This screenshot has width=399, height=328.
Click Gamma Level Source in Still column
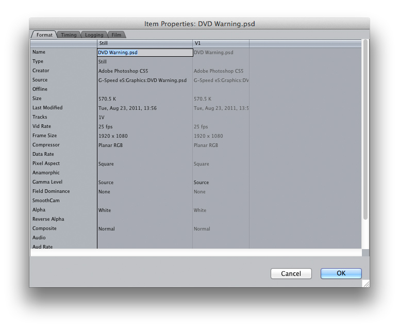[x=106, y=183]
